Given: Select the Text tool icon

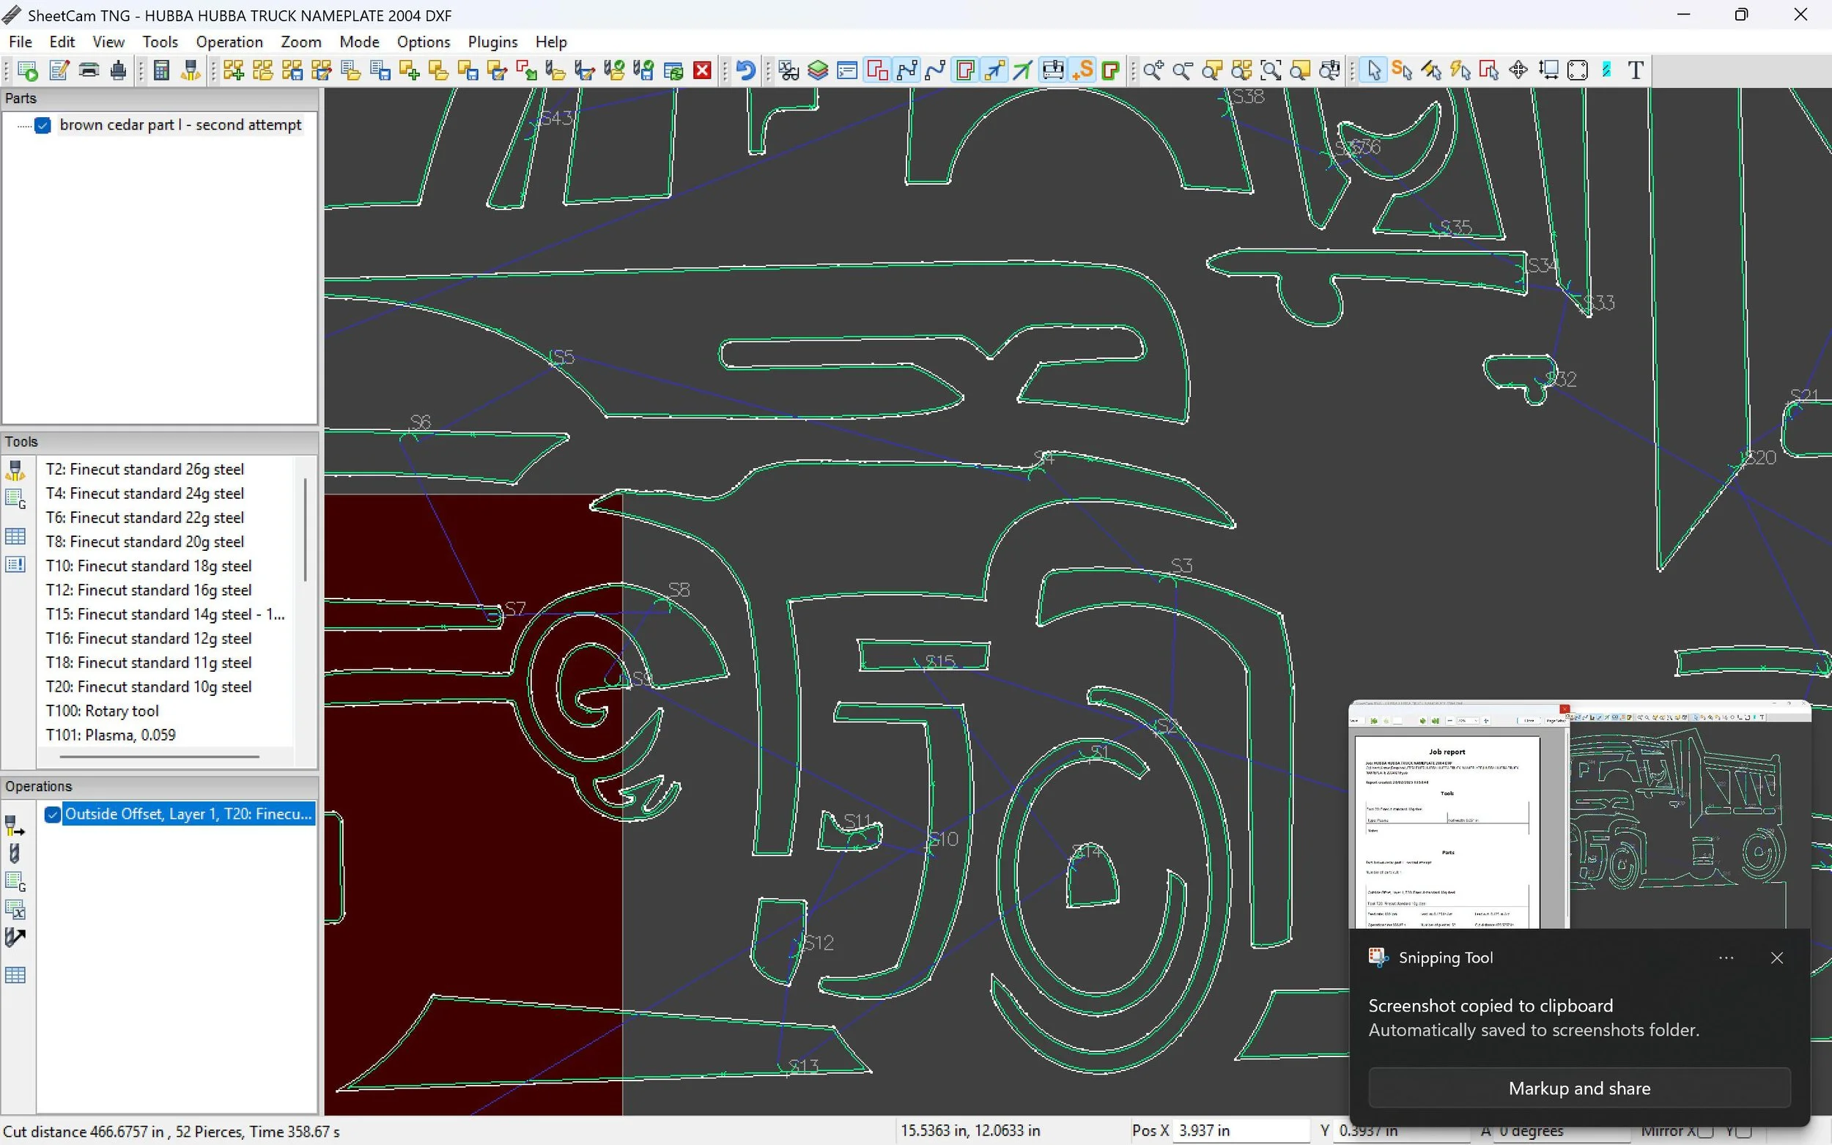Looking at the screenshot, I should [1635, 70].
